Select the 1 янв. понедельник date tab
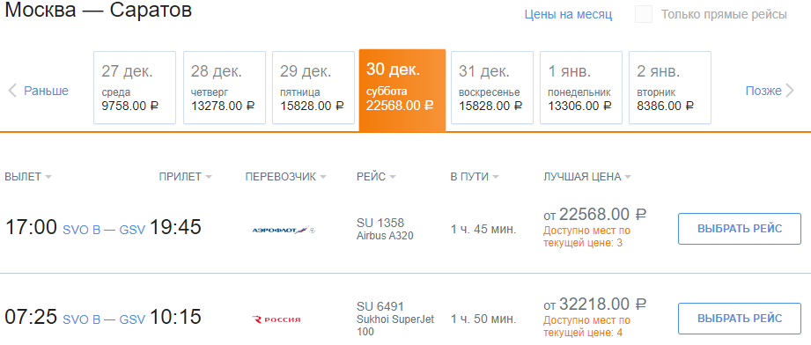The image size is (811, 345). point(581,87)
